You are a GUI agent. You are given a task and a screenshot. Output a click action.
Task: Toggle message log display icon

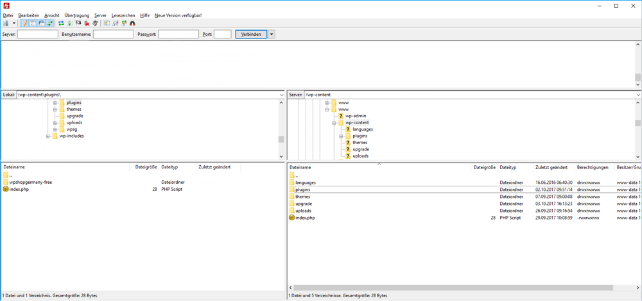point(24,23)
